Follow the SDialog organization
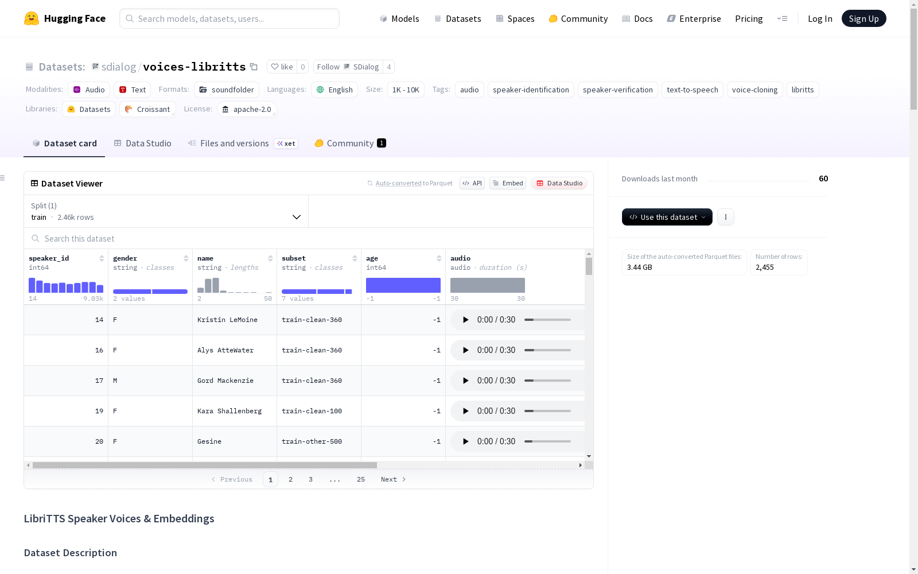 pos(348,67)
